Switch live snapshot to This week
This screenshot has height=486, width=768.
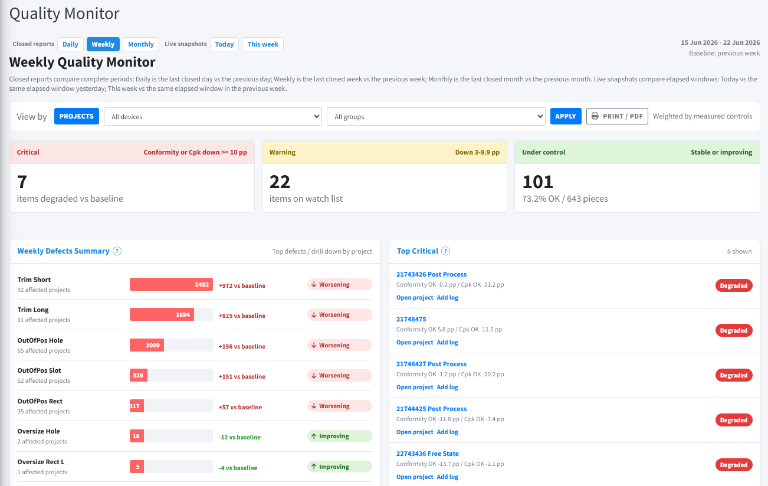(262, 44)
